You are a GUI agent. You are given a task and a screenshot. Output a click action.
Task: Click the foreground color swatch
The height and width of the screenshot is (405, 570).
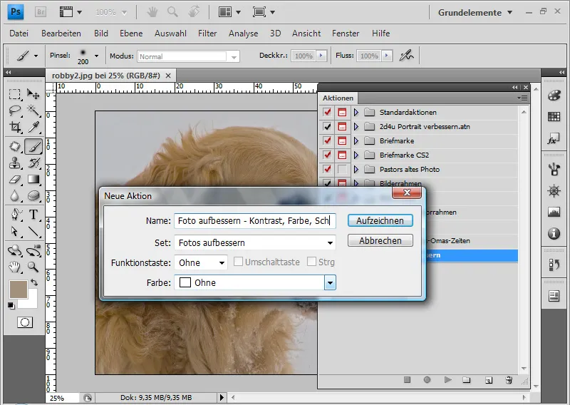pos(19,289)
